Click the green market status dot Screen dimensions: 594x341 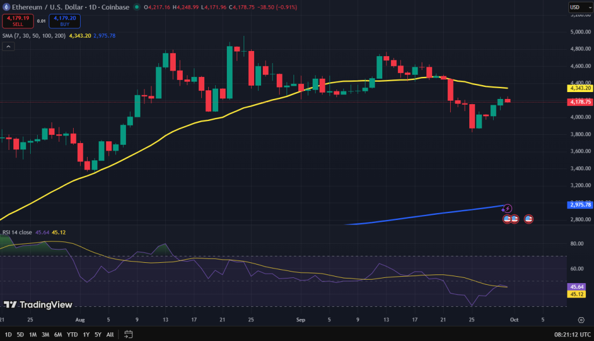tap(137, 7)
